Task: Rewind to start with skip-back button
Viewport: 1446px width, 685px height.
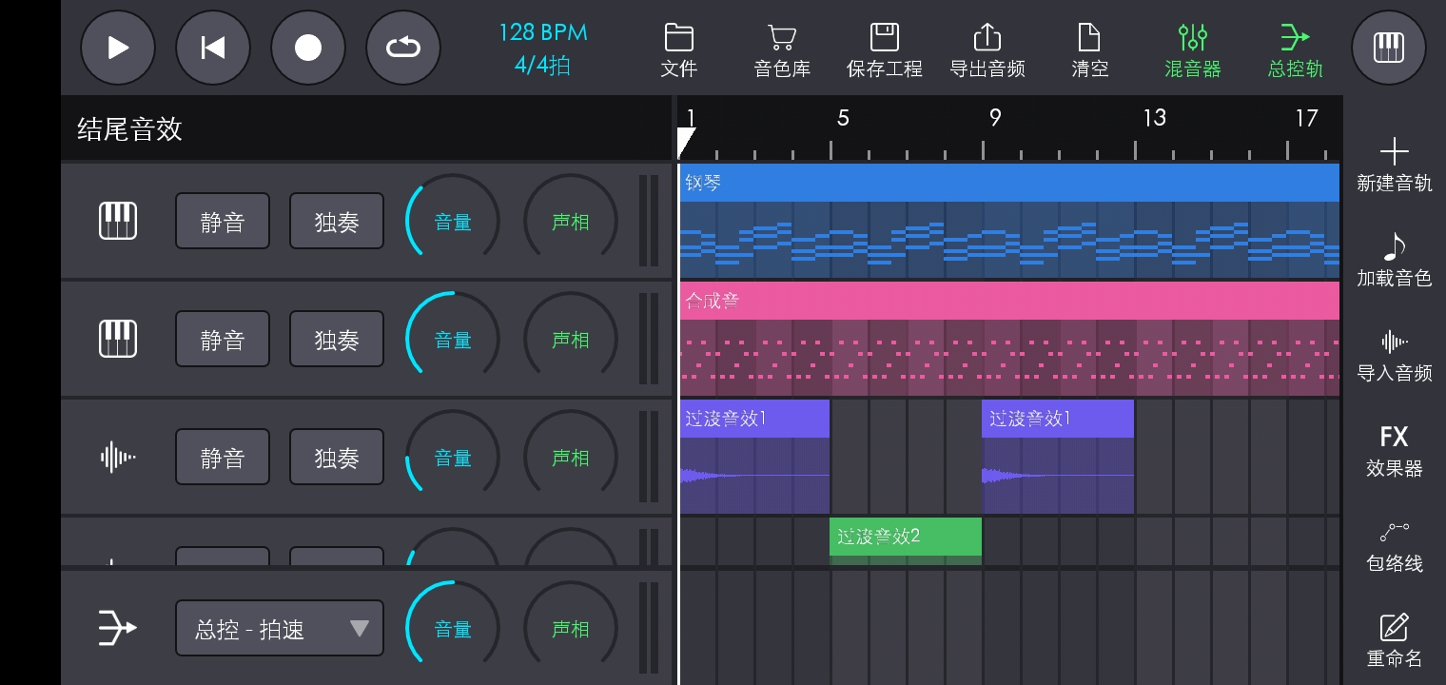Action: point(213,48)
